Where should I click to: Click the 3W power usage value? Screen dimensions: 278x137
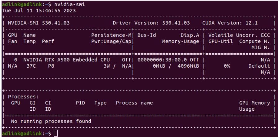coord(107,66)
